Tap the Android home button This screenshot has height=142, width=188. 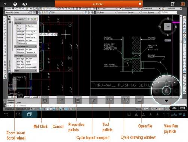click(x=18, y=114)
